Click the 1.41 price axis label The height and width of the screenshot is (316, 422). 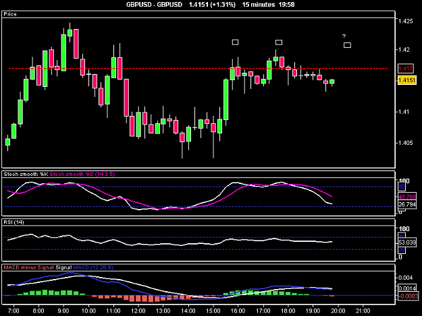click(x=404, y=112)
